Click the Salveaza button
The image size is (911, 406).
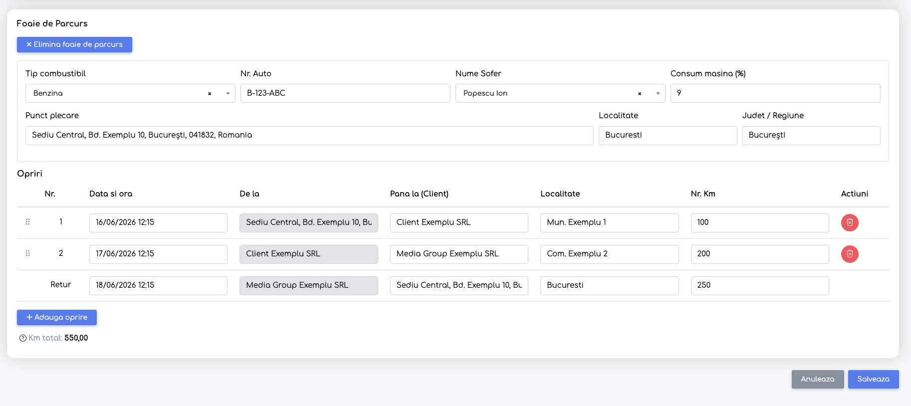click(873, 379)
